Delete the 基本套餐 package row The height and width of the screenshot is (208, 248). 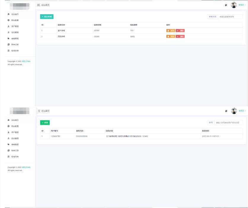(x=180, y=31)
